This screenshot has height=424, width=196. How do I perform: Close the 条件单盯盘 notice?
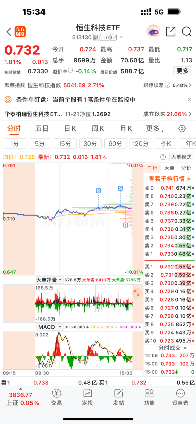(x=189, y=99)
